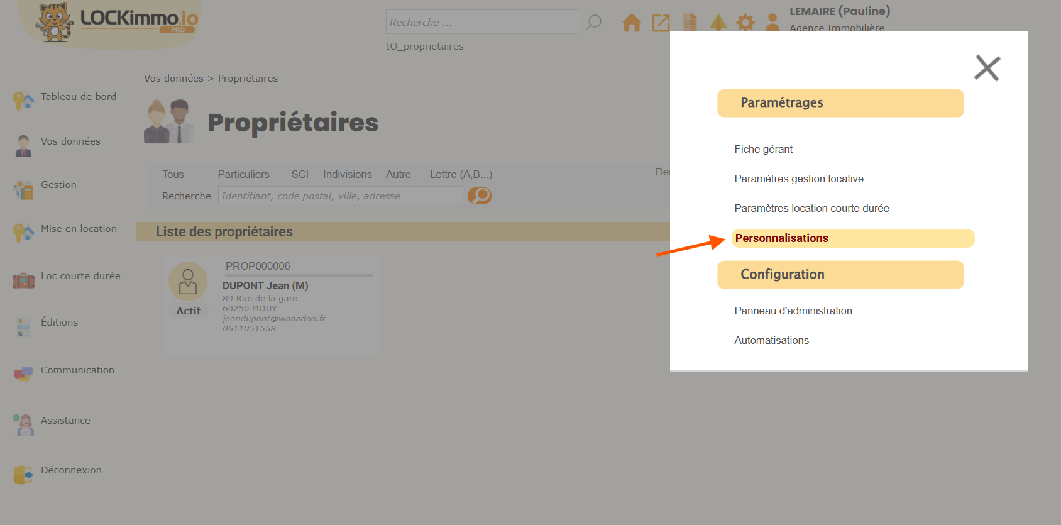The image size is (1061, 525).
Task: Click the LOCKimmo.io cat logo
Action: [55, 22]
